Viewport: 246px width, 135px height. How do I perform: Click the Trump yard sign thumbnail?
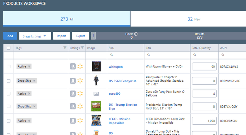(96, 106)
